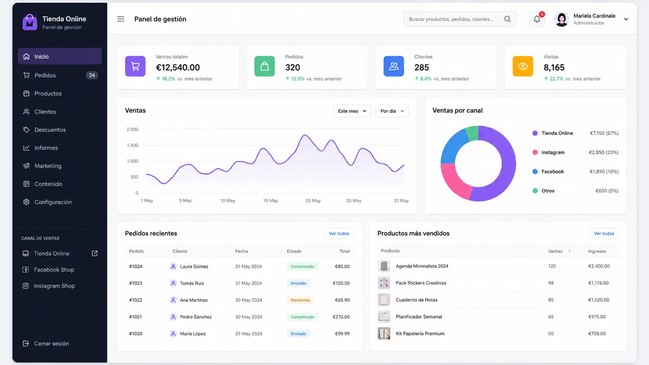Click the blue Facebook legend dot

click(535, 171)
